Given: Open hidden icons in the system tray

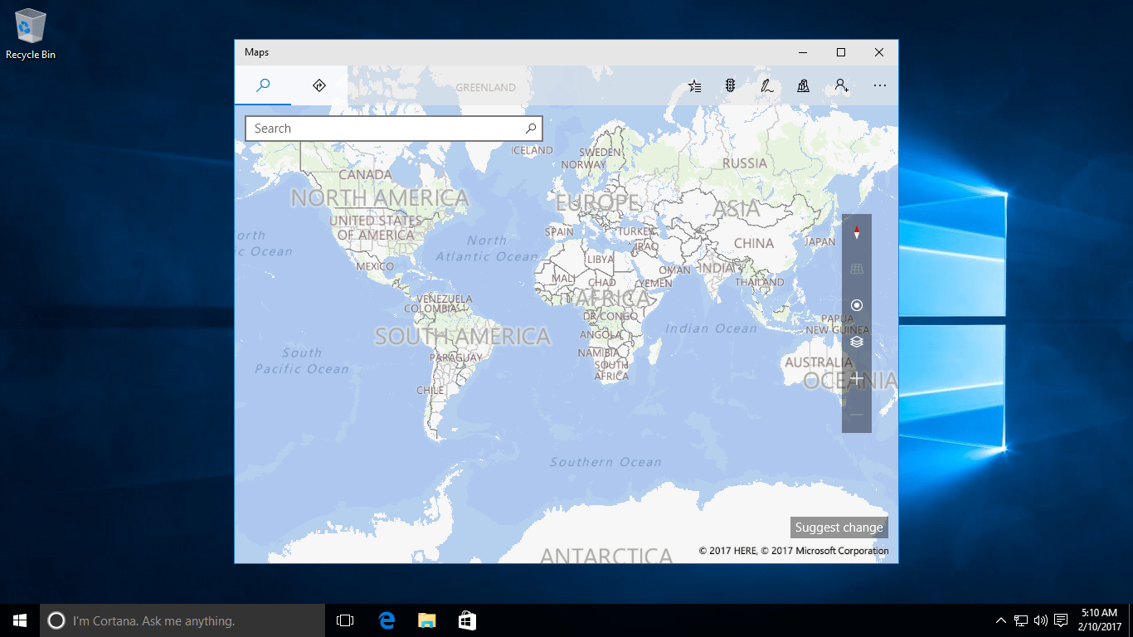Looking at the screenshot, I should point(1000,620).
